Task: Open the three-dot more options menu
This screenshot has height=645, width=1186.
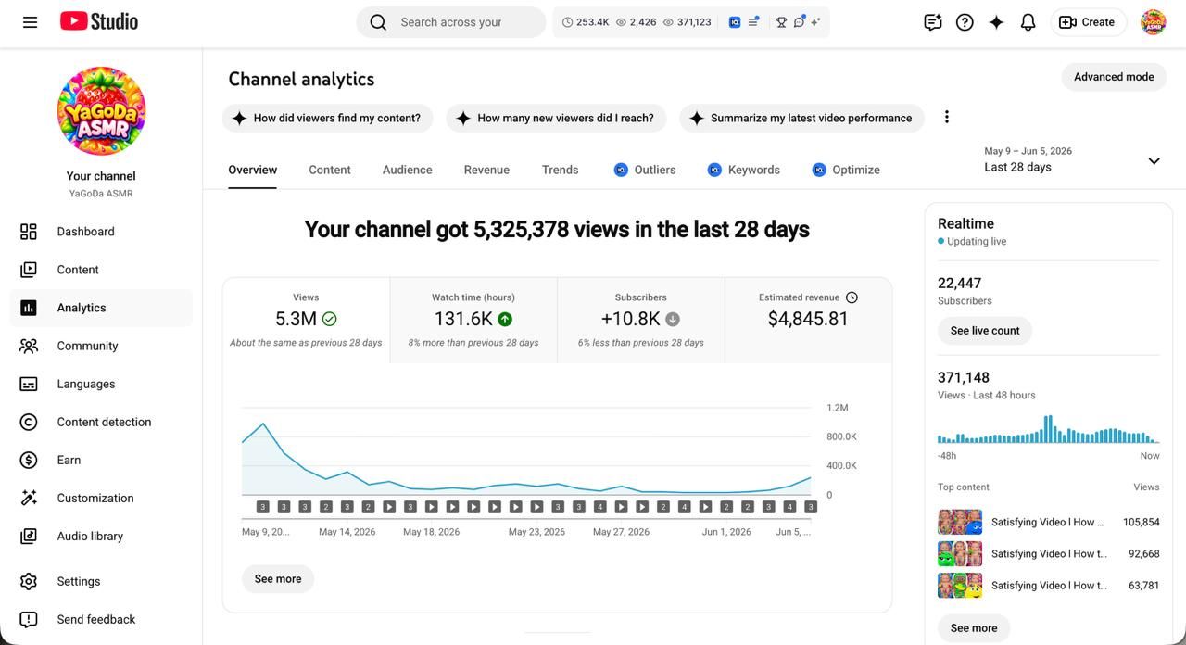Action: (946, 117)
